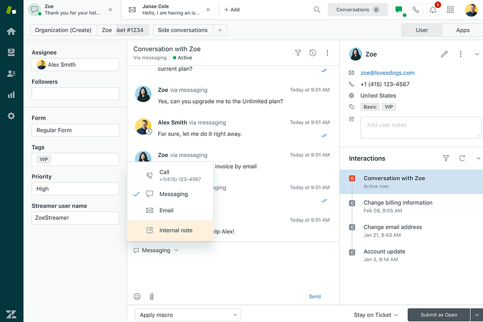This screenshot has height=322, width=483.
Task: Open conversation options three-dot menu
Action: [327, 53]
